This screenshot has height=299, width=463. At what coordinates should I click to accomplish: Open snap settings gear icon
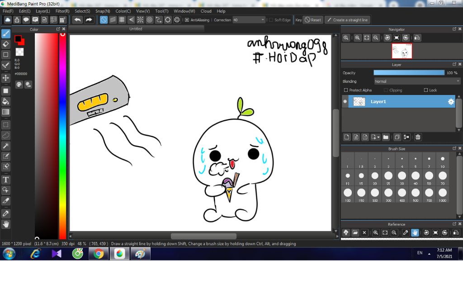[177, 20]
